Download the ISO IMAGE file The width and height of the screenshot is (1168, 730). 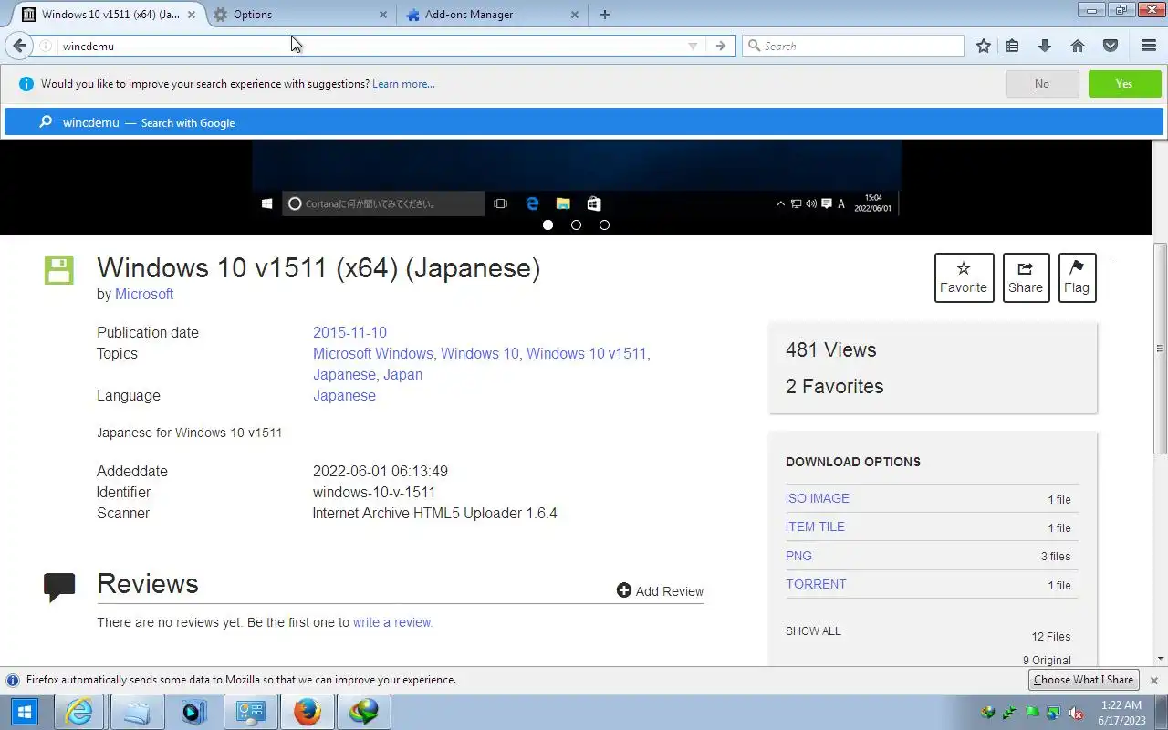[x=818, y=498]
